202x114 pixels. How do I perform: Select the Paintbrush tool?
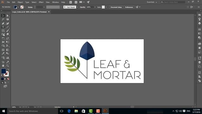[8, 31]
